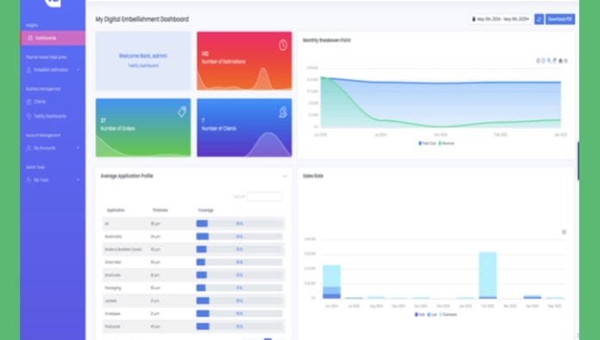Toggle the Revenue legend series
The image size is (600, 340).
pos(447,143)
